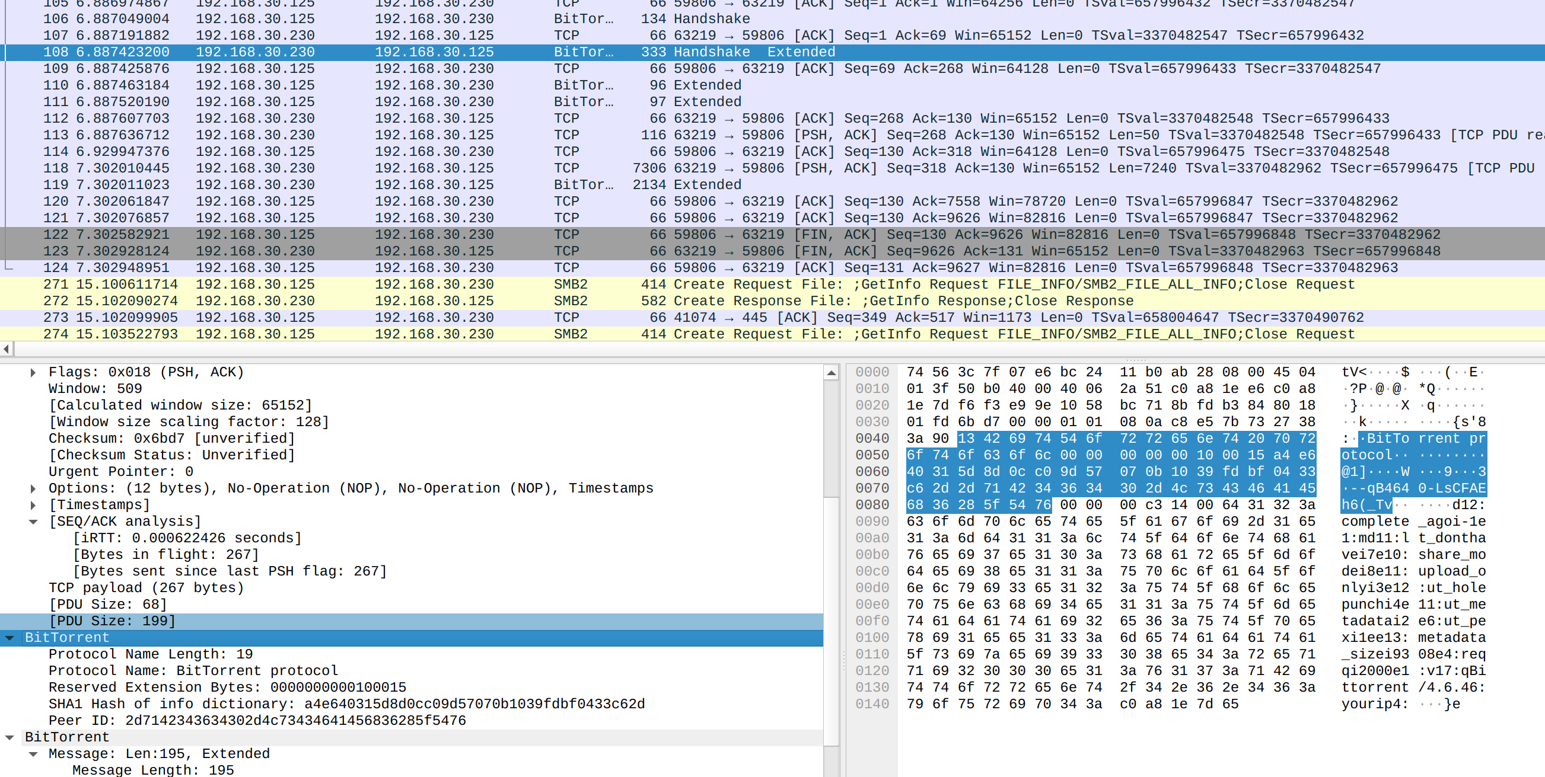1545x777 pixels.
Task: Collapse the second BitTorrent section
Action: point(9,737)
